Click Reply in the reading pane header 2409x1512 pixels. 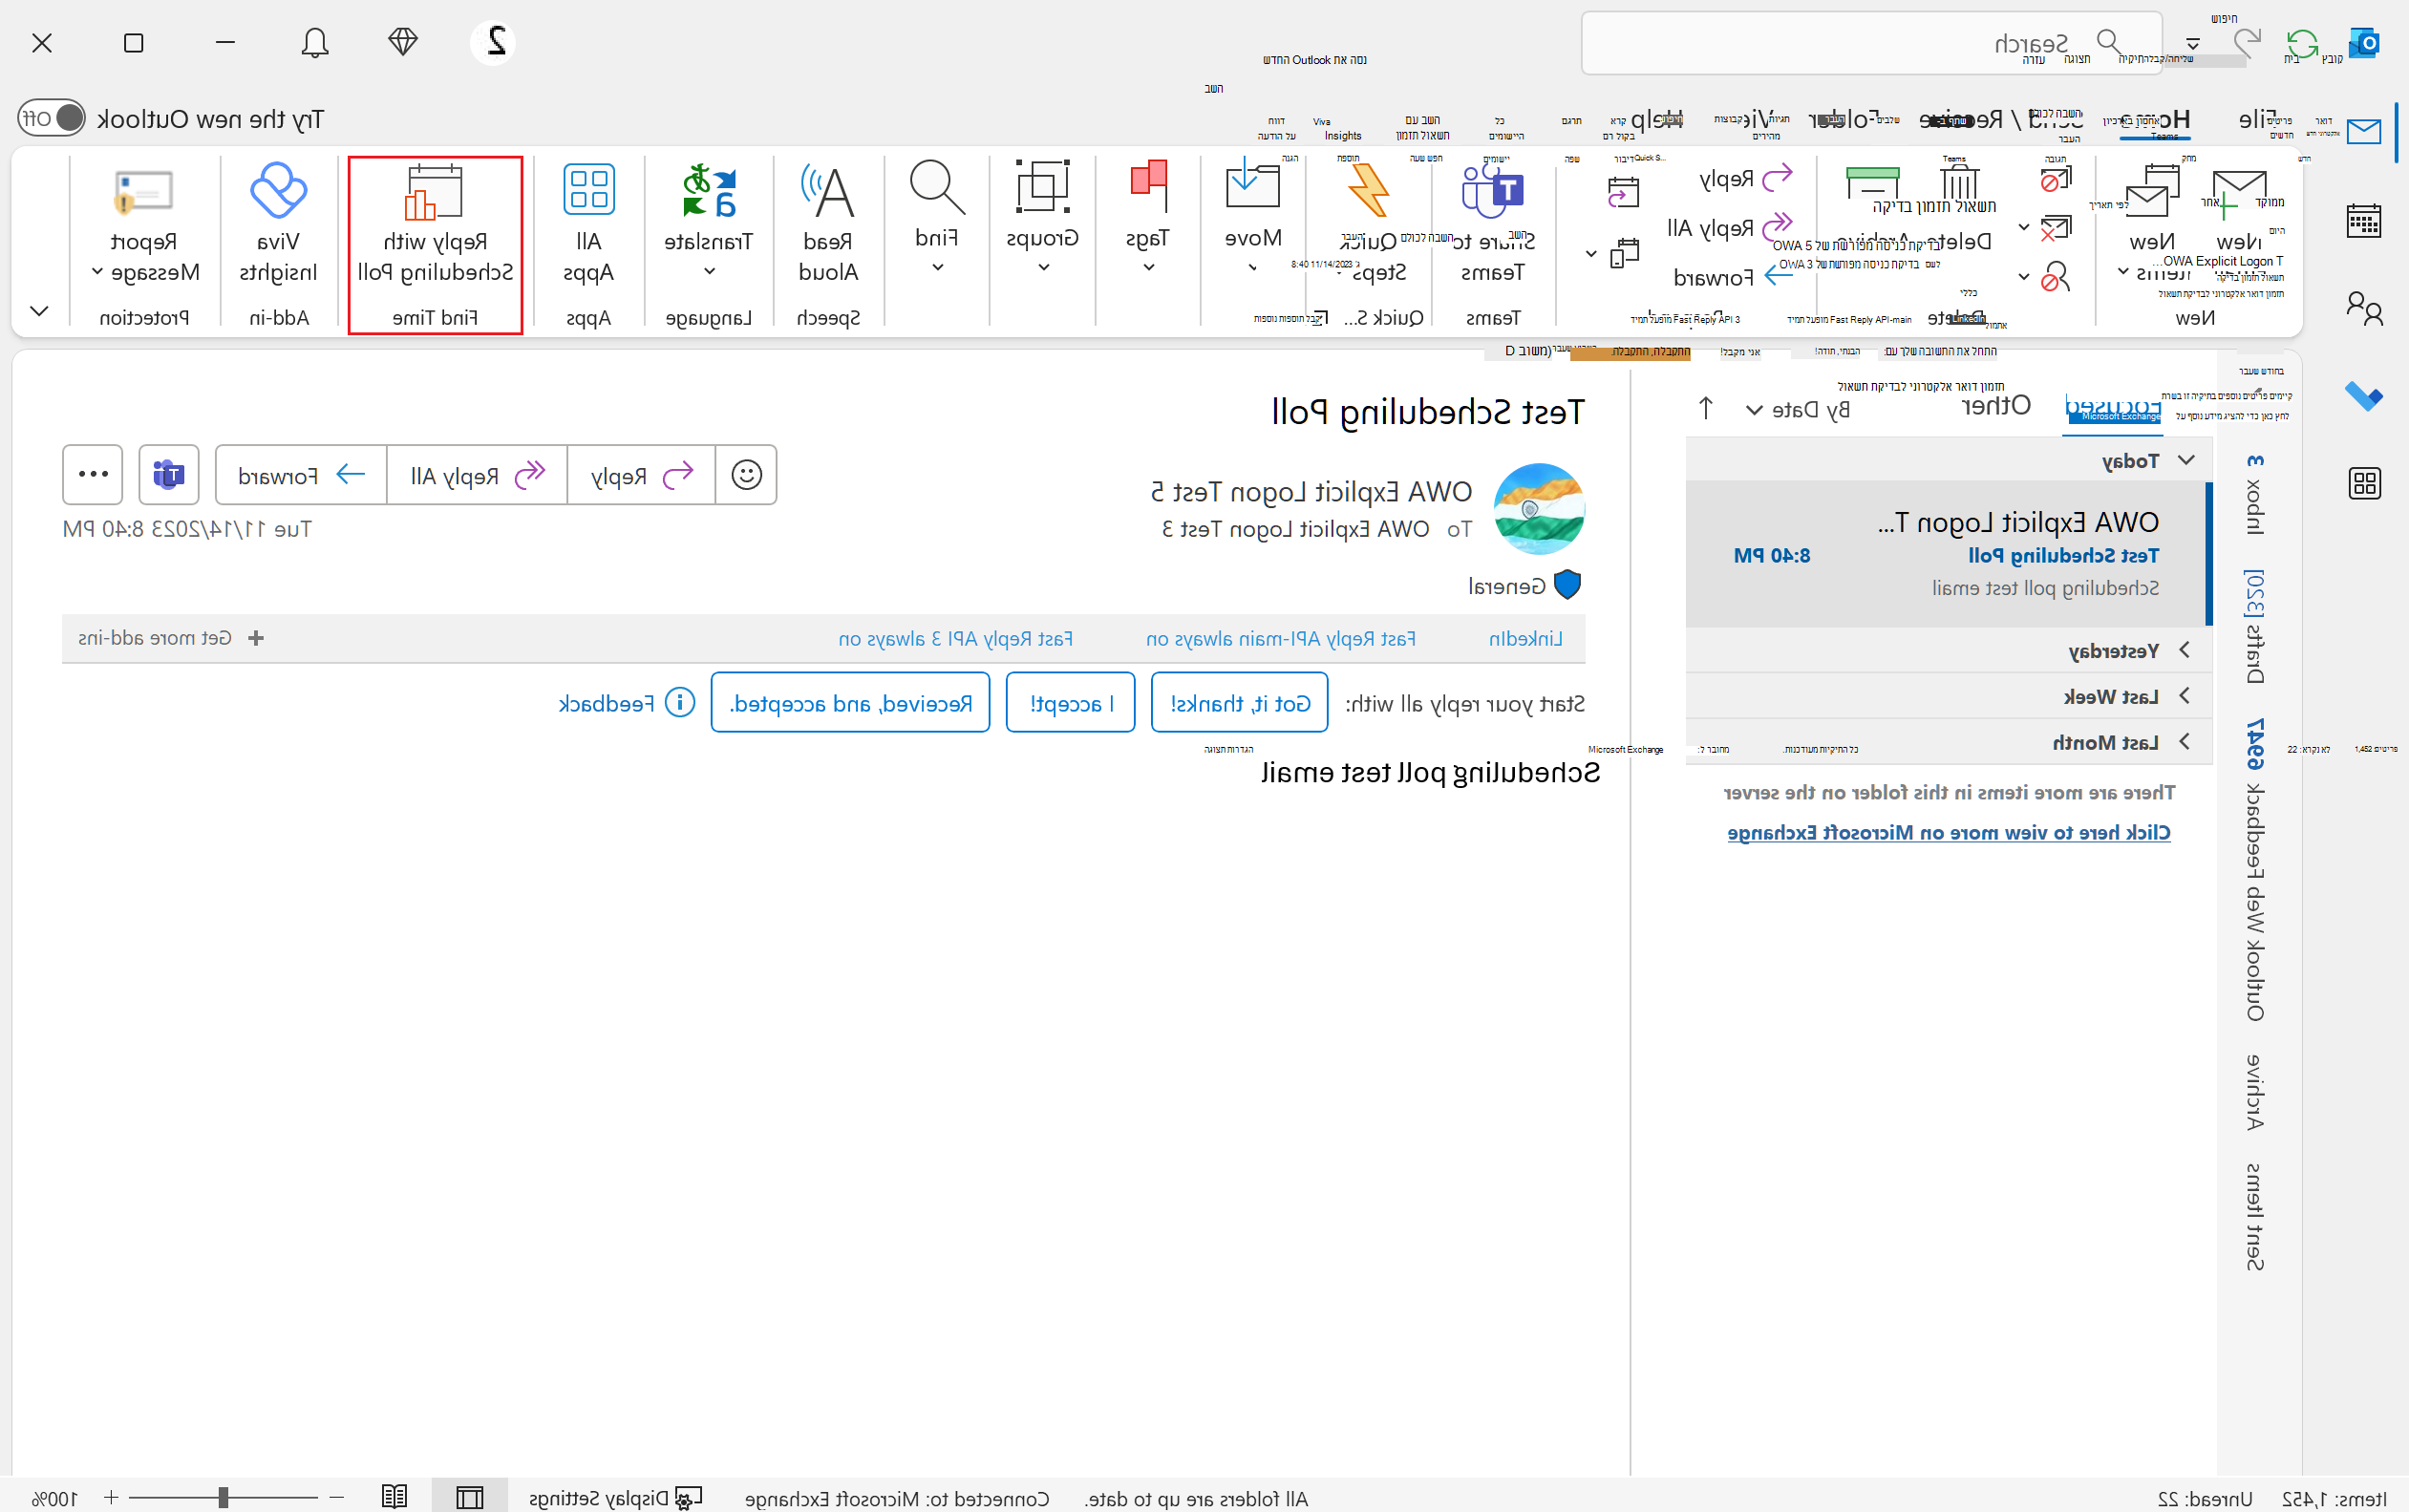click(642, 475)
